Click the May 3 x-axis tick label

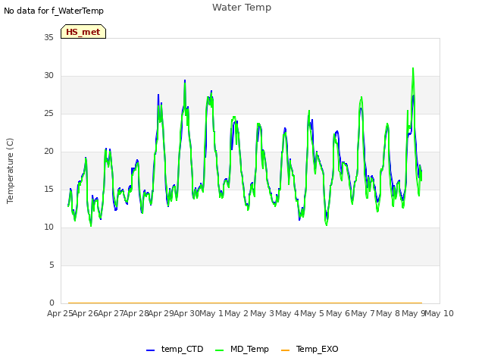tap(262, 313)
